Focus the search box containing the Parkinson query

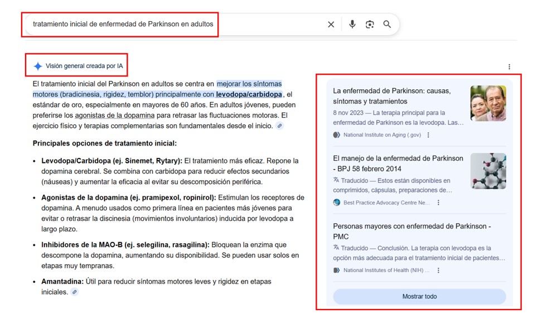click(x=167, y=25)
